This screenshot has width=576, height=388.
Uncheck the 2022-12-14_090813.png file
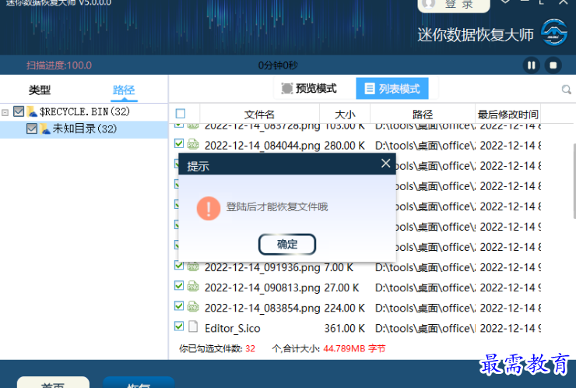(x=179, y=285)
